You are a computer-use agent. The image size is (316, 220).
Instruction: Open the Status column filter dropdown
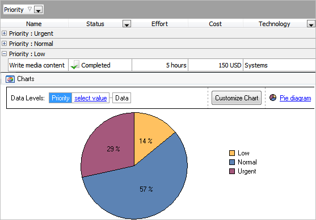(127, 24)
